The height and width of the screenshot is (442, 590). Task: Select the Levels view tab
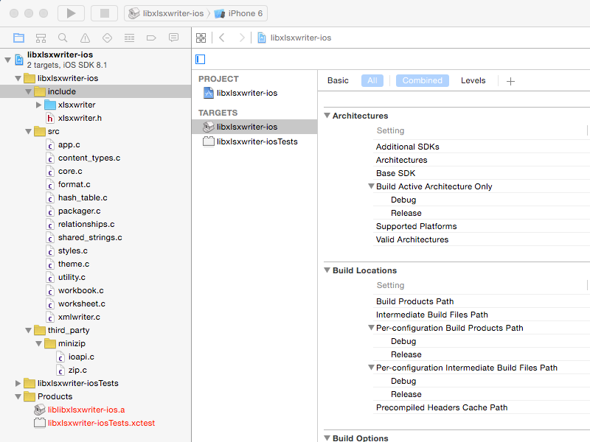coord(473,80)
